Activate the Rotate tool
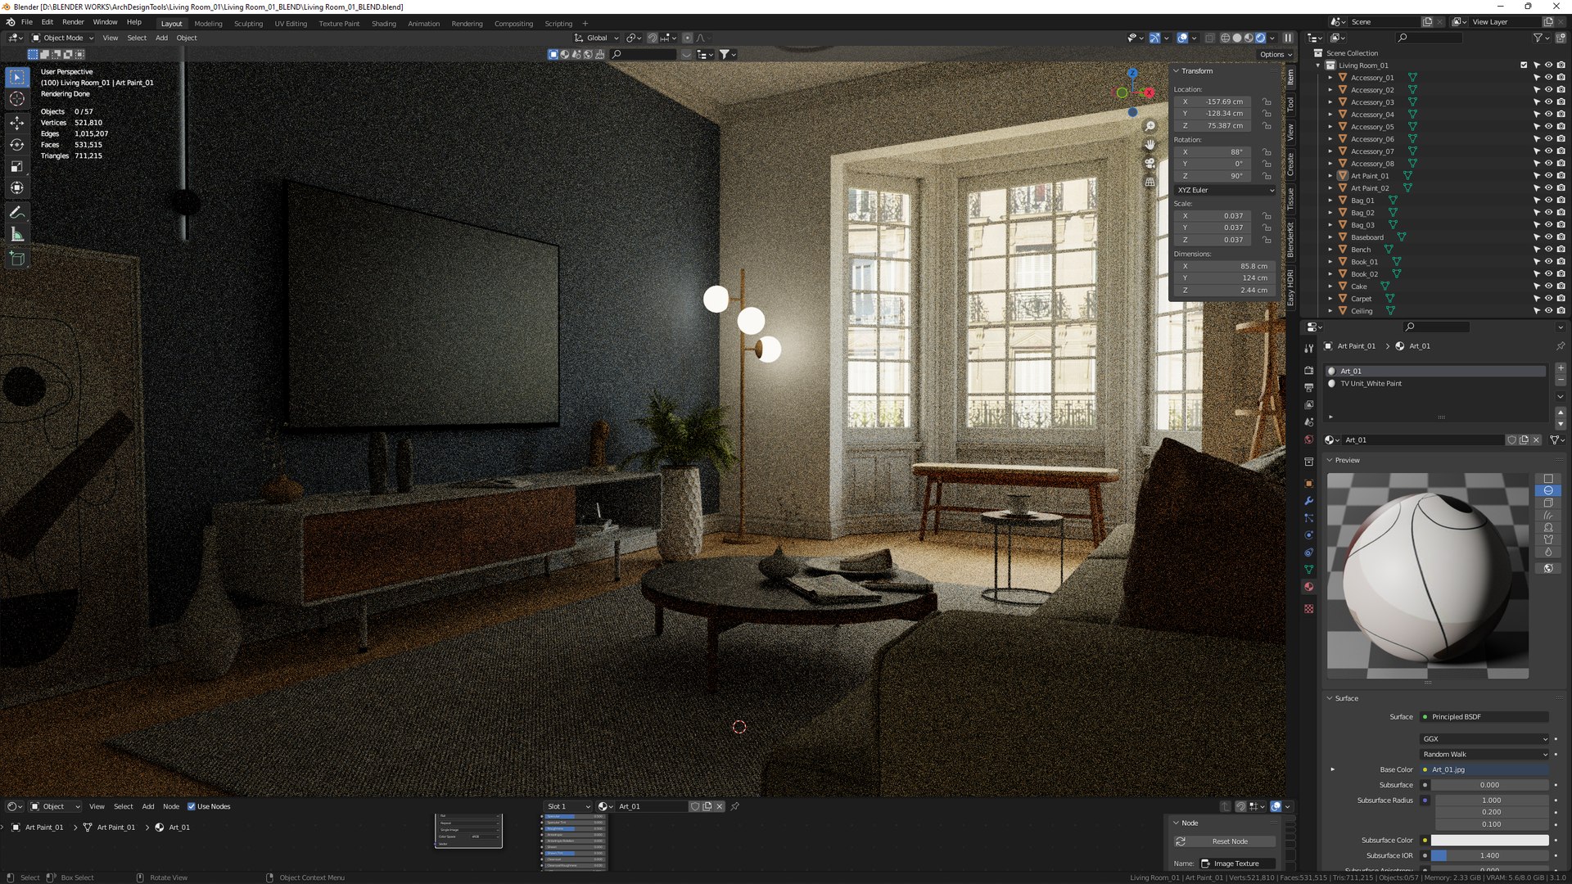The width and height of the screenshot is (1572, 884). (x=17, y=145)
